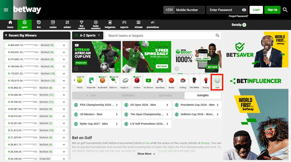Screen dimensions: 291x162
Task: Select the Curling sport icon
Action: (x=183, y=82)
